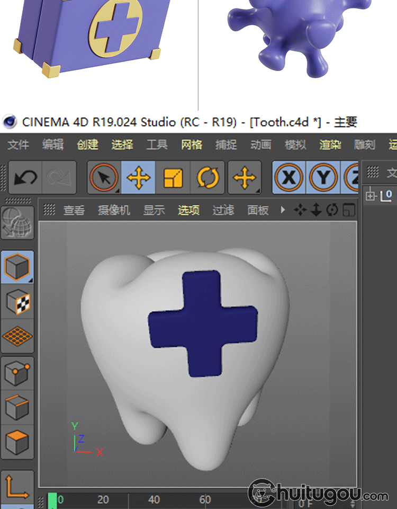Click frame 40 on timeline
The width and height of the screenshot is (397, 509).
154,499
